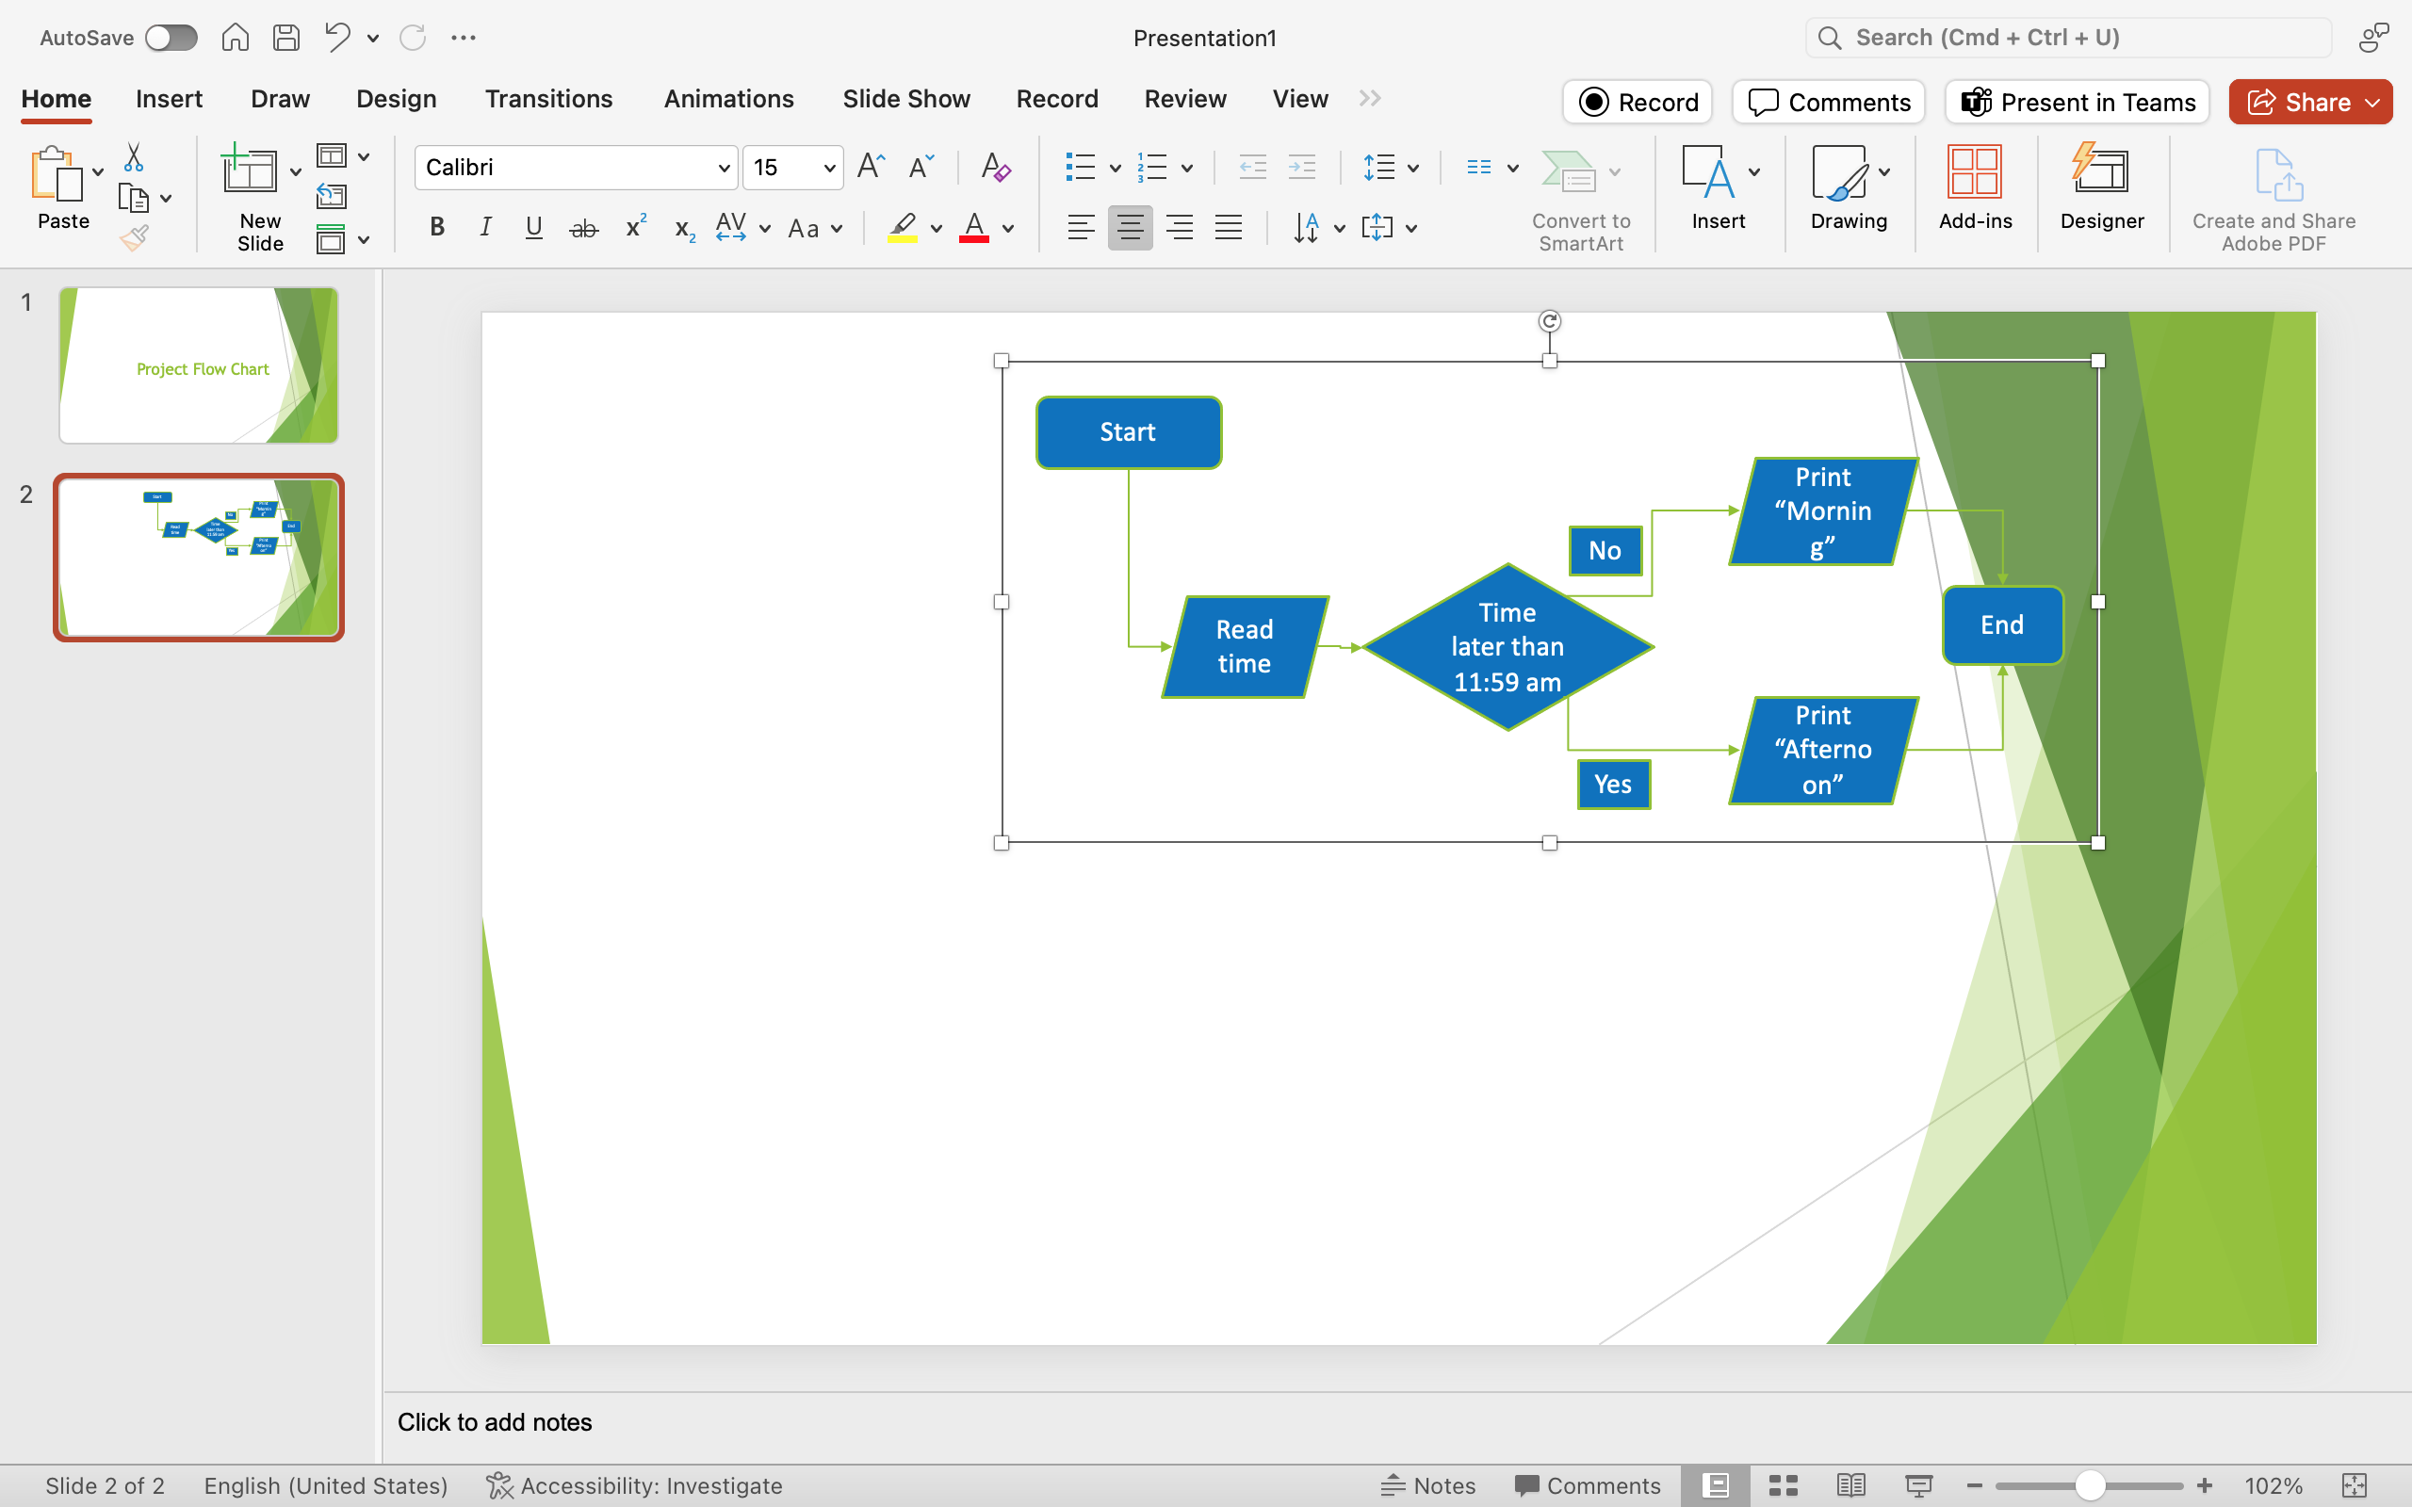Image resolution: width=2412 pixels, height=1507 pixels.
Task: Select slide 1 Project Flow Chart thumbnail
Action: [x=199, y=365]
